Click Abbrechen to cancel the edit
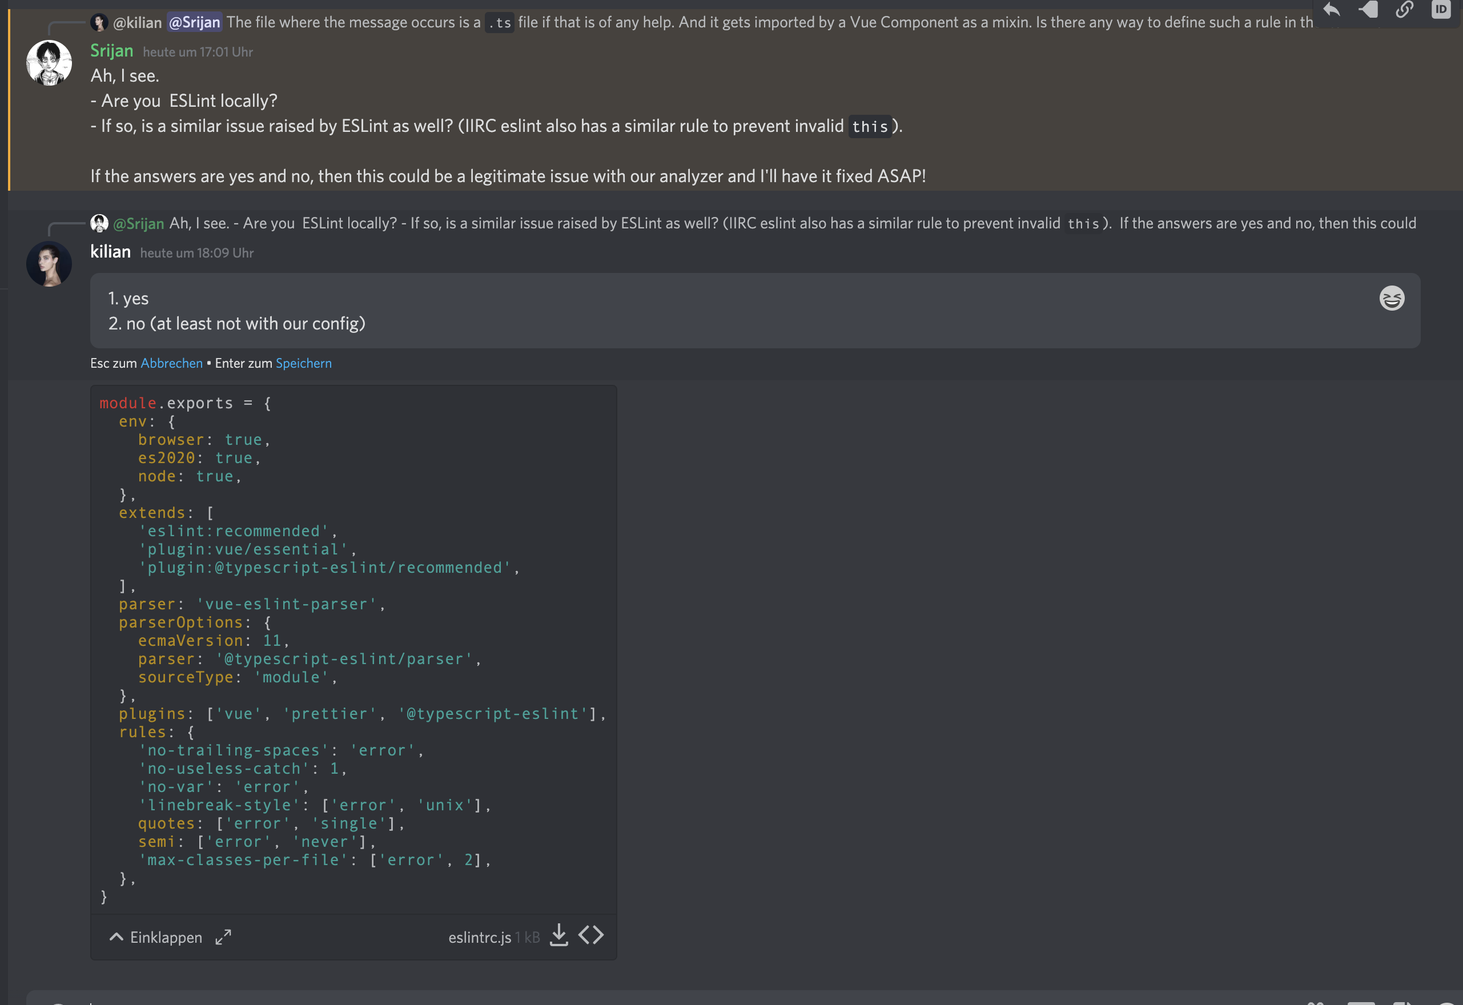The width and height of the screenshot is (1463, 1005). coord(171,363)
